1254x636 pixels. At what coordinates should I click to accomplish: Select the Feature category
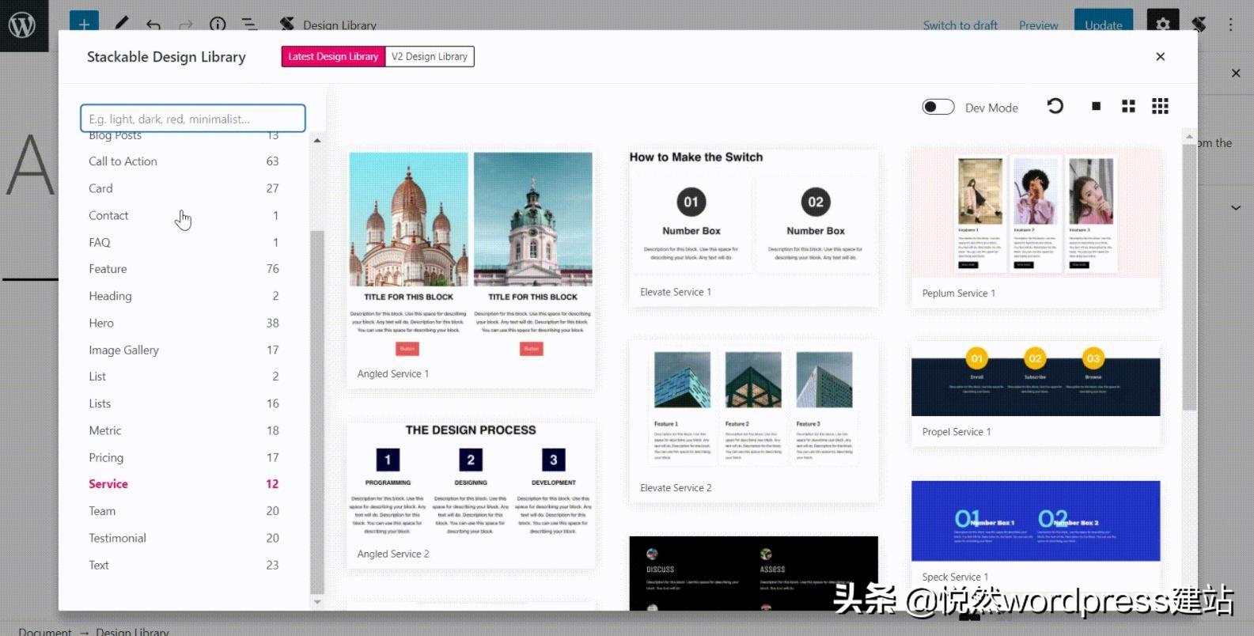coord(184,269)
